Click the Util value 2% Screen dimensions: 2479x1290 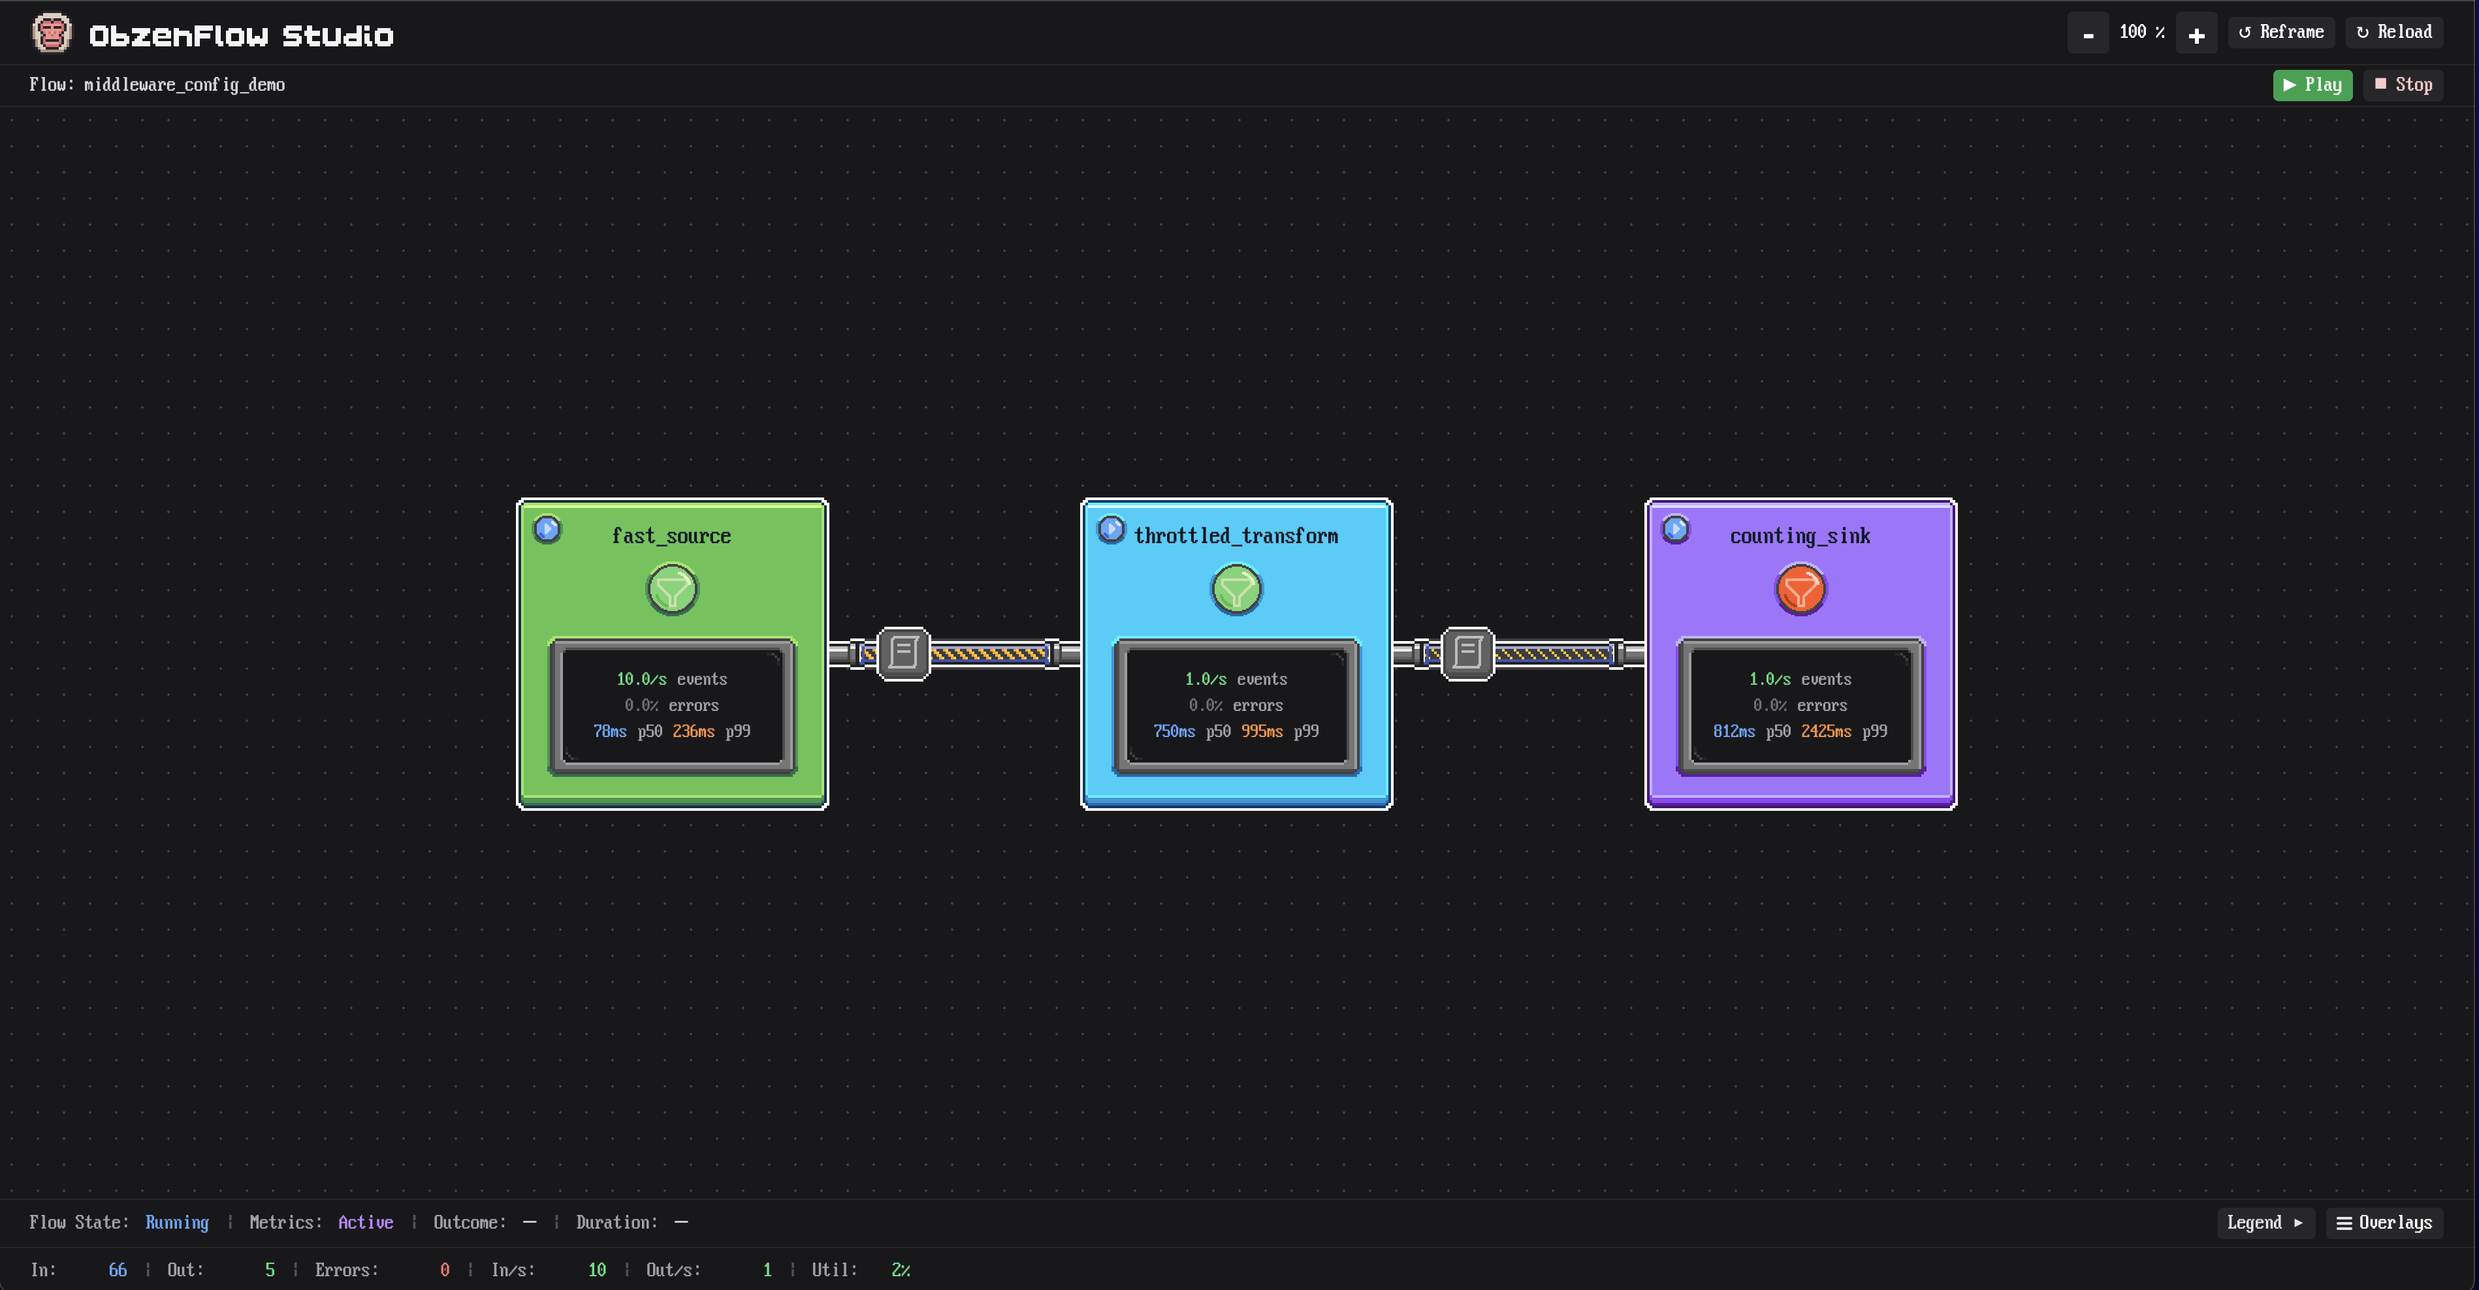900,1270
